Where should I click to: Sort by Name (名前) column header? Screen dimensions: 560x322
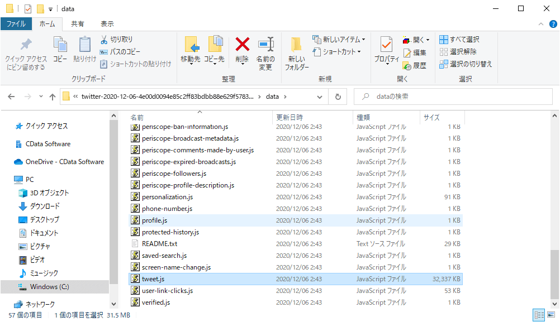click(x=200, y=117)
